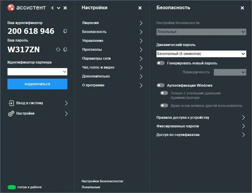Click the gear icon next to Настройки
This screenshot has width=252, height=193.
click(11, 113)
